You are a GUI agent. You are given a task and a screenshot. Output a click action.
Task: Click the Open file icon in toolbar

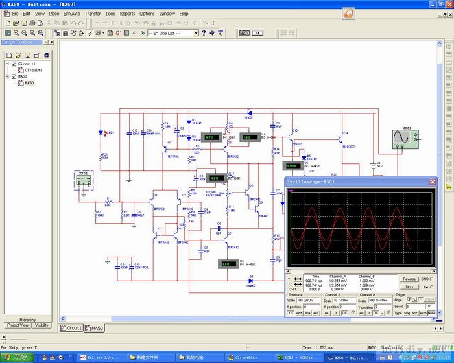[15, 23]
